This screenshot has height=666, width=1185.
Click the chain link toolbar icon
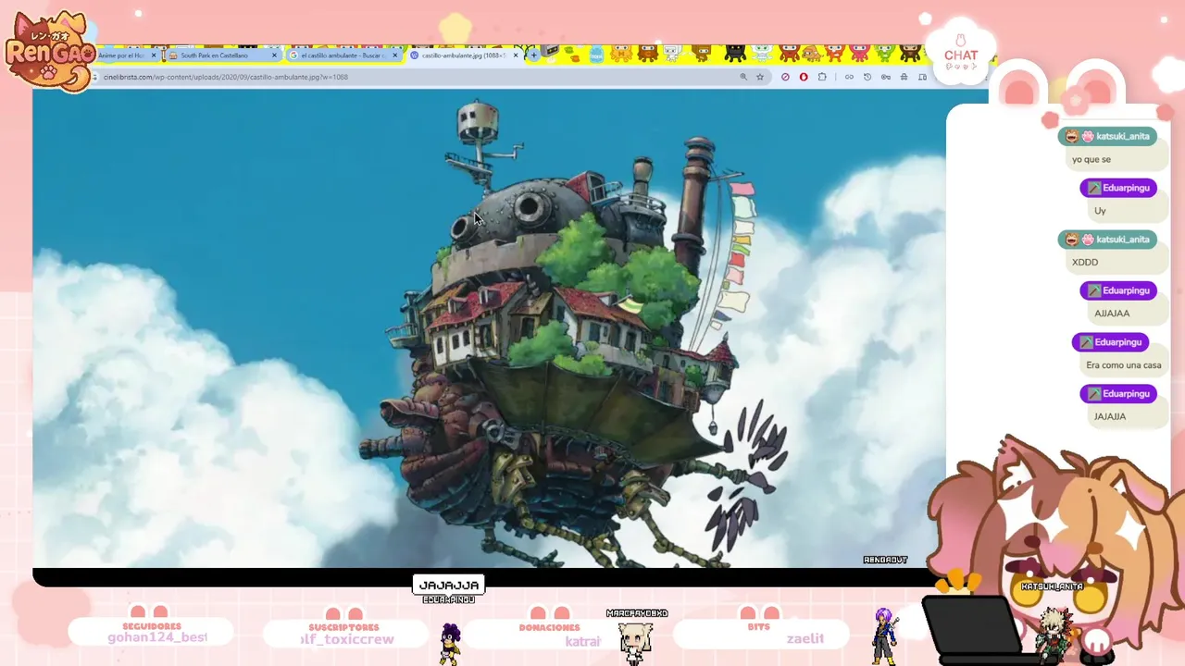849,77
